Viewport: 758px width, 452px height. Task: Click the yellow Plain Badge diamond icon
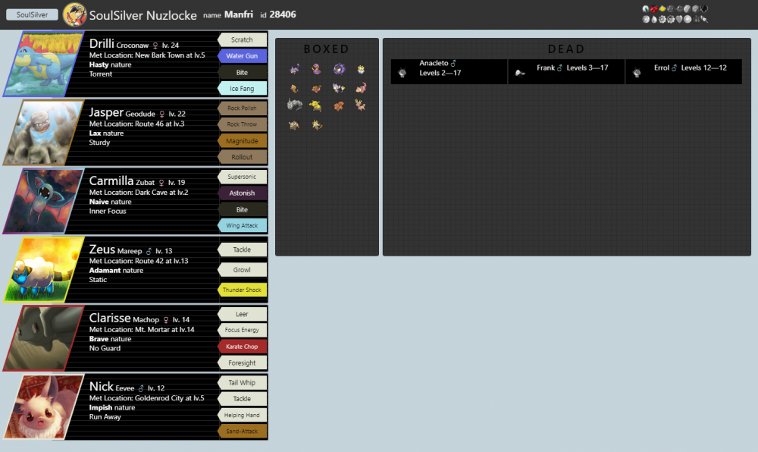click(662, 9)
